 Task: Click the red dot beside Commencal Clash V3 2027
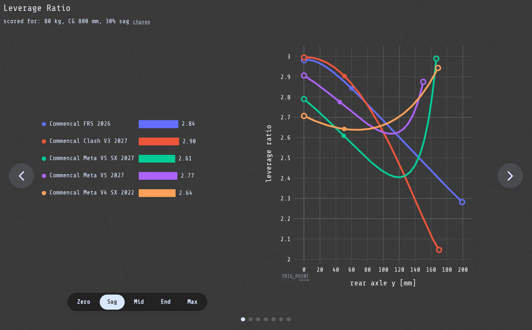(44, 141)
